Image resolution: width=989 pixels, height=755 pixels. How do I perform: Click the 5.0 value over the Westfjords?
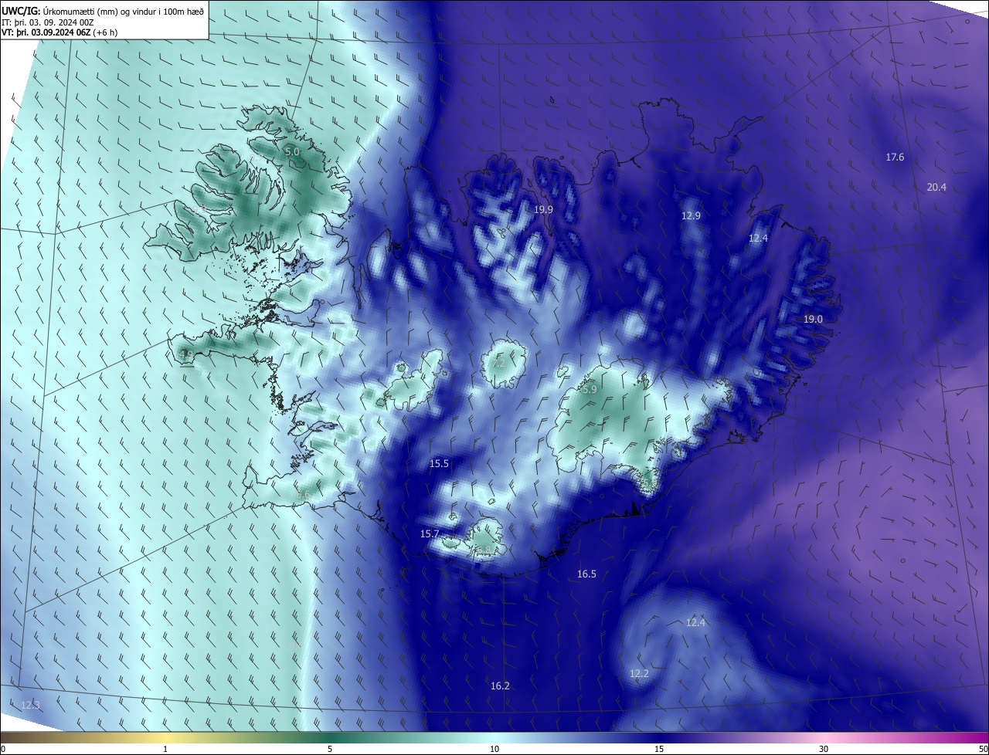(x=292, y=152)
